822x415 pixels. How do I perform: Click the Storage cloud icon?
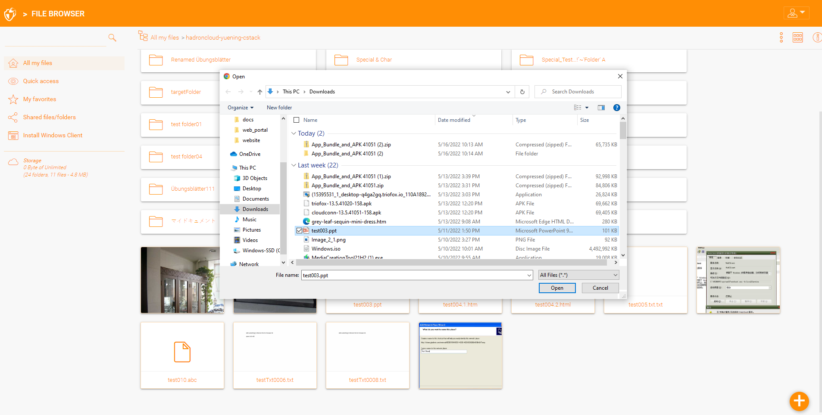(x=13, y=162)
